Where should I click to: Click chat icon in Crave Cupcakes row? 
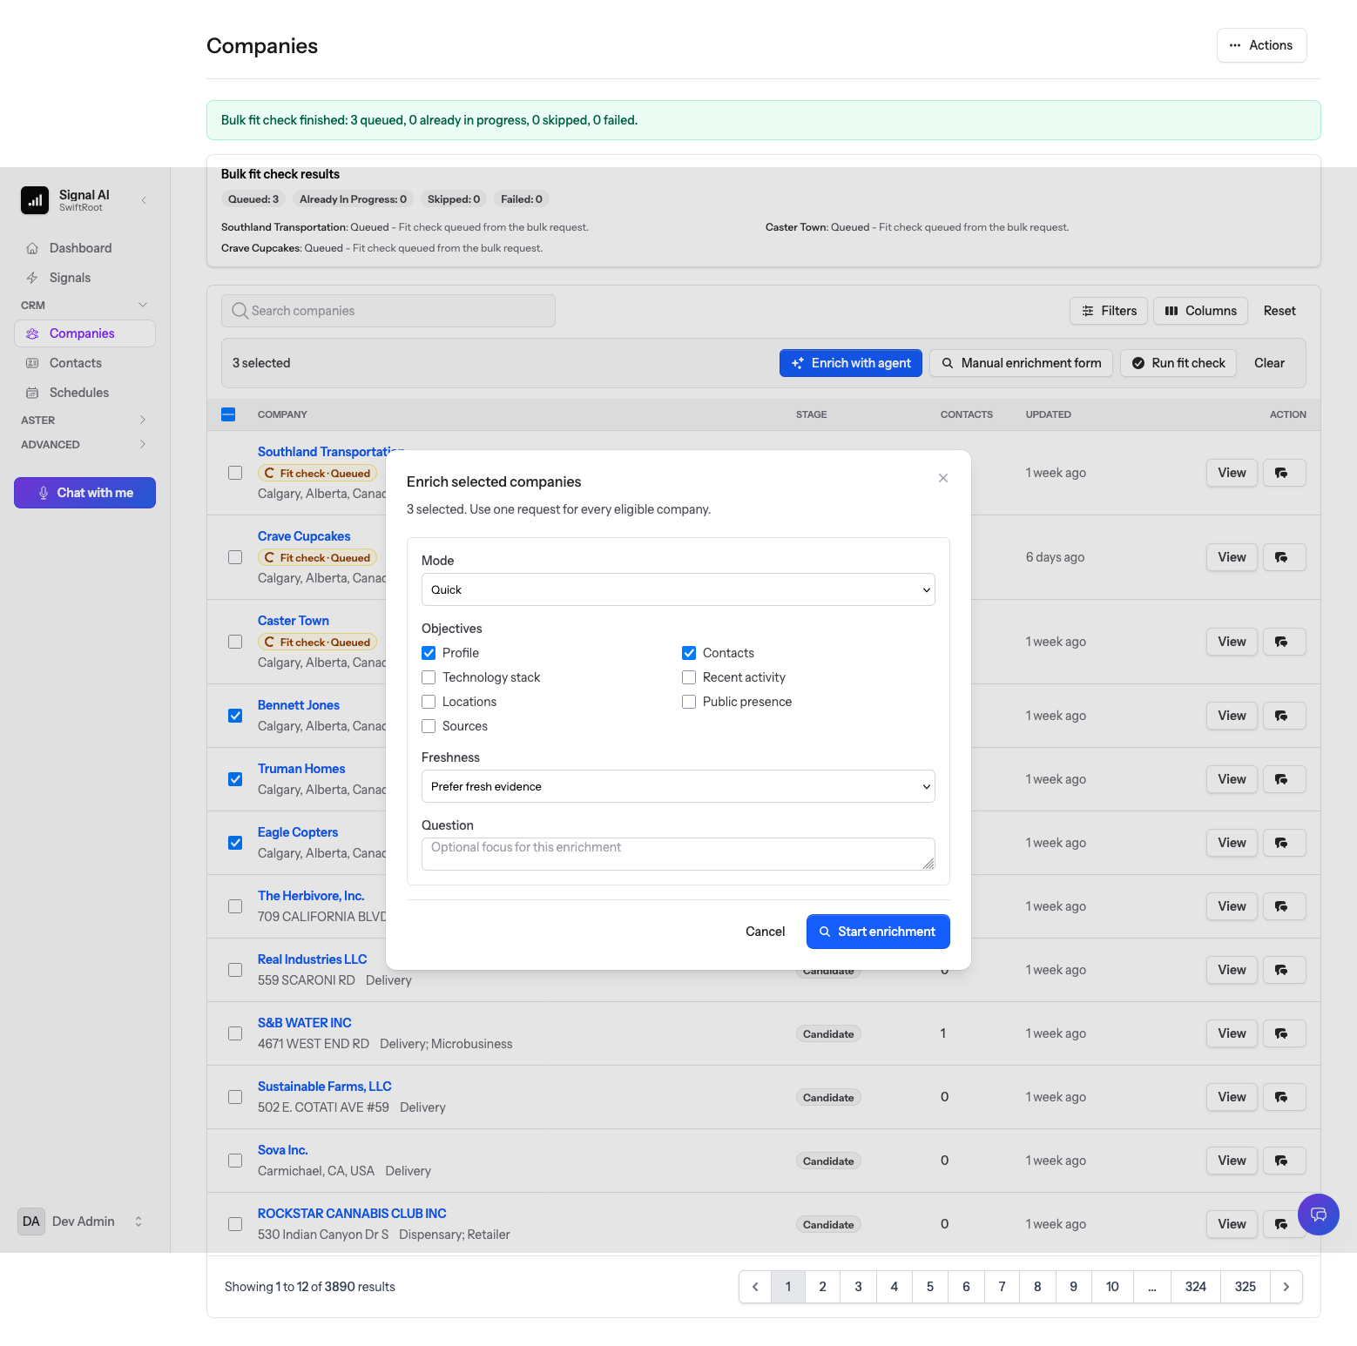(1284, 557)
